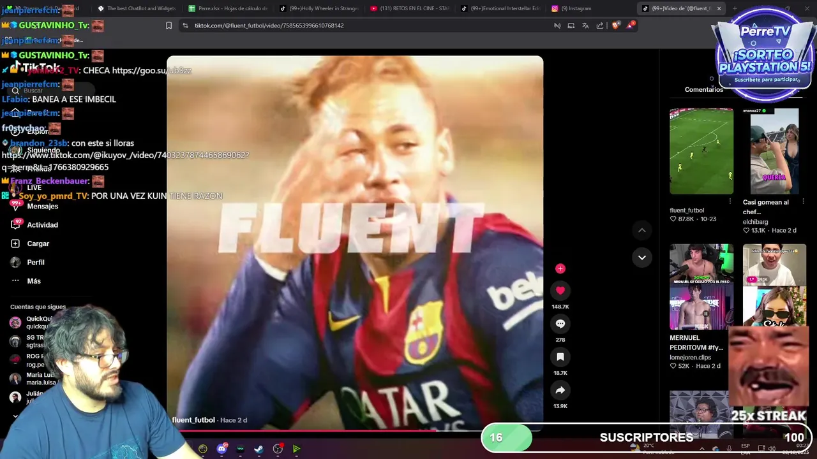Click the 'MERNUEL PEDRITOVM #fy...' video title
Image resolution: width=817 pixels, height=459 pixels.
(696, 343)
